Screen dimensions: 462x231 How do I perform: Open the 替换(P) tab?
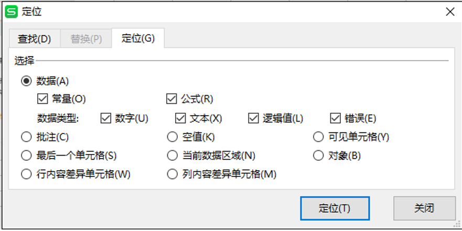click(86, 39)
